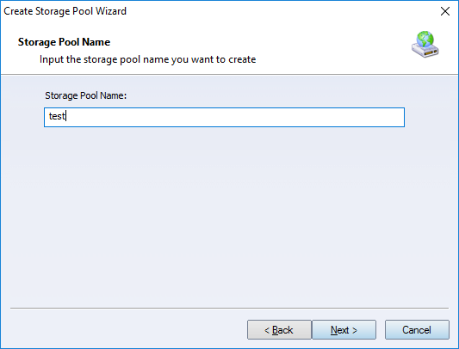Cancel the storage pool wizard
The height and width of the screenshot is (349, 459).
417,330
